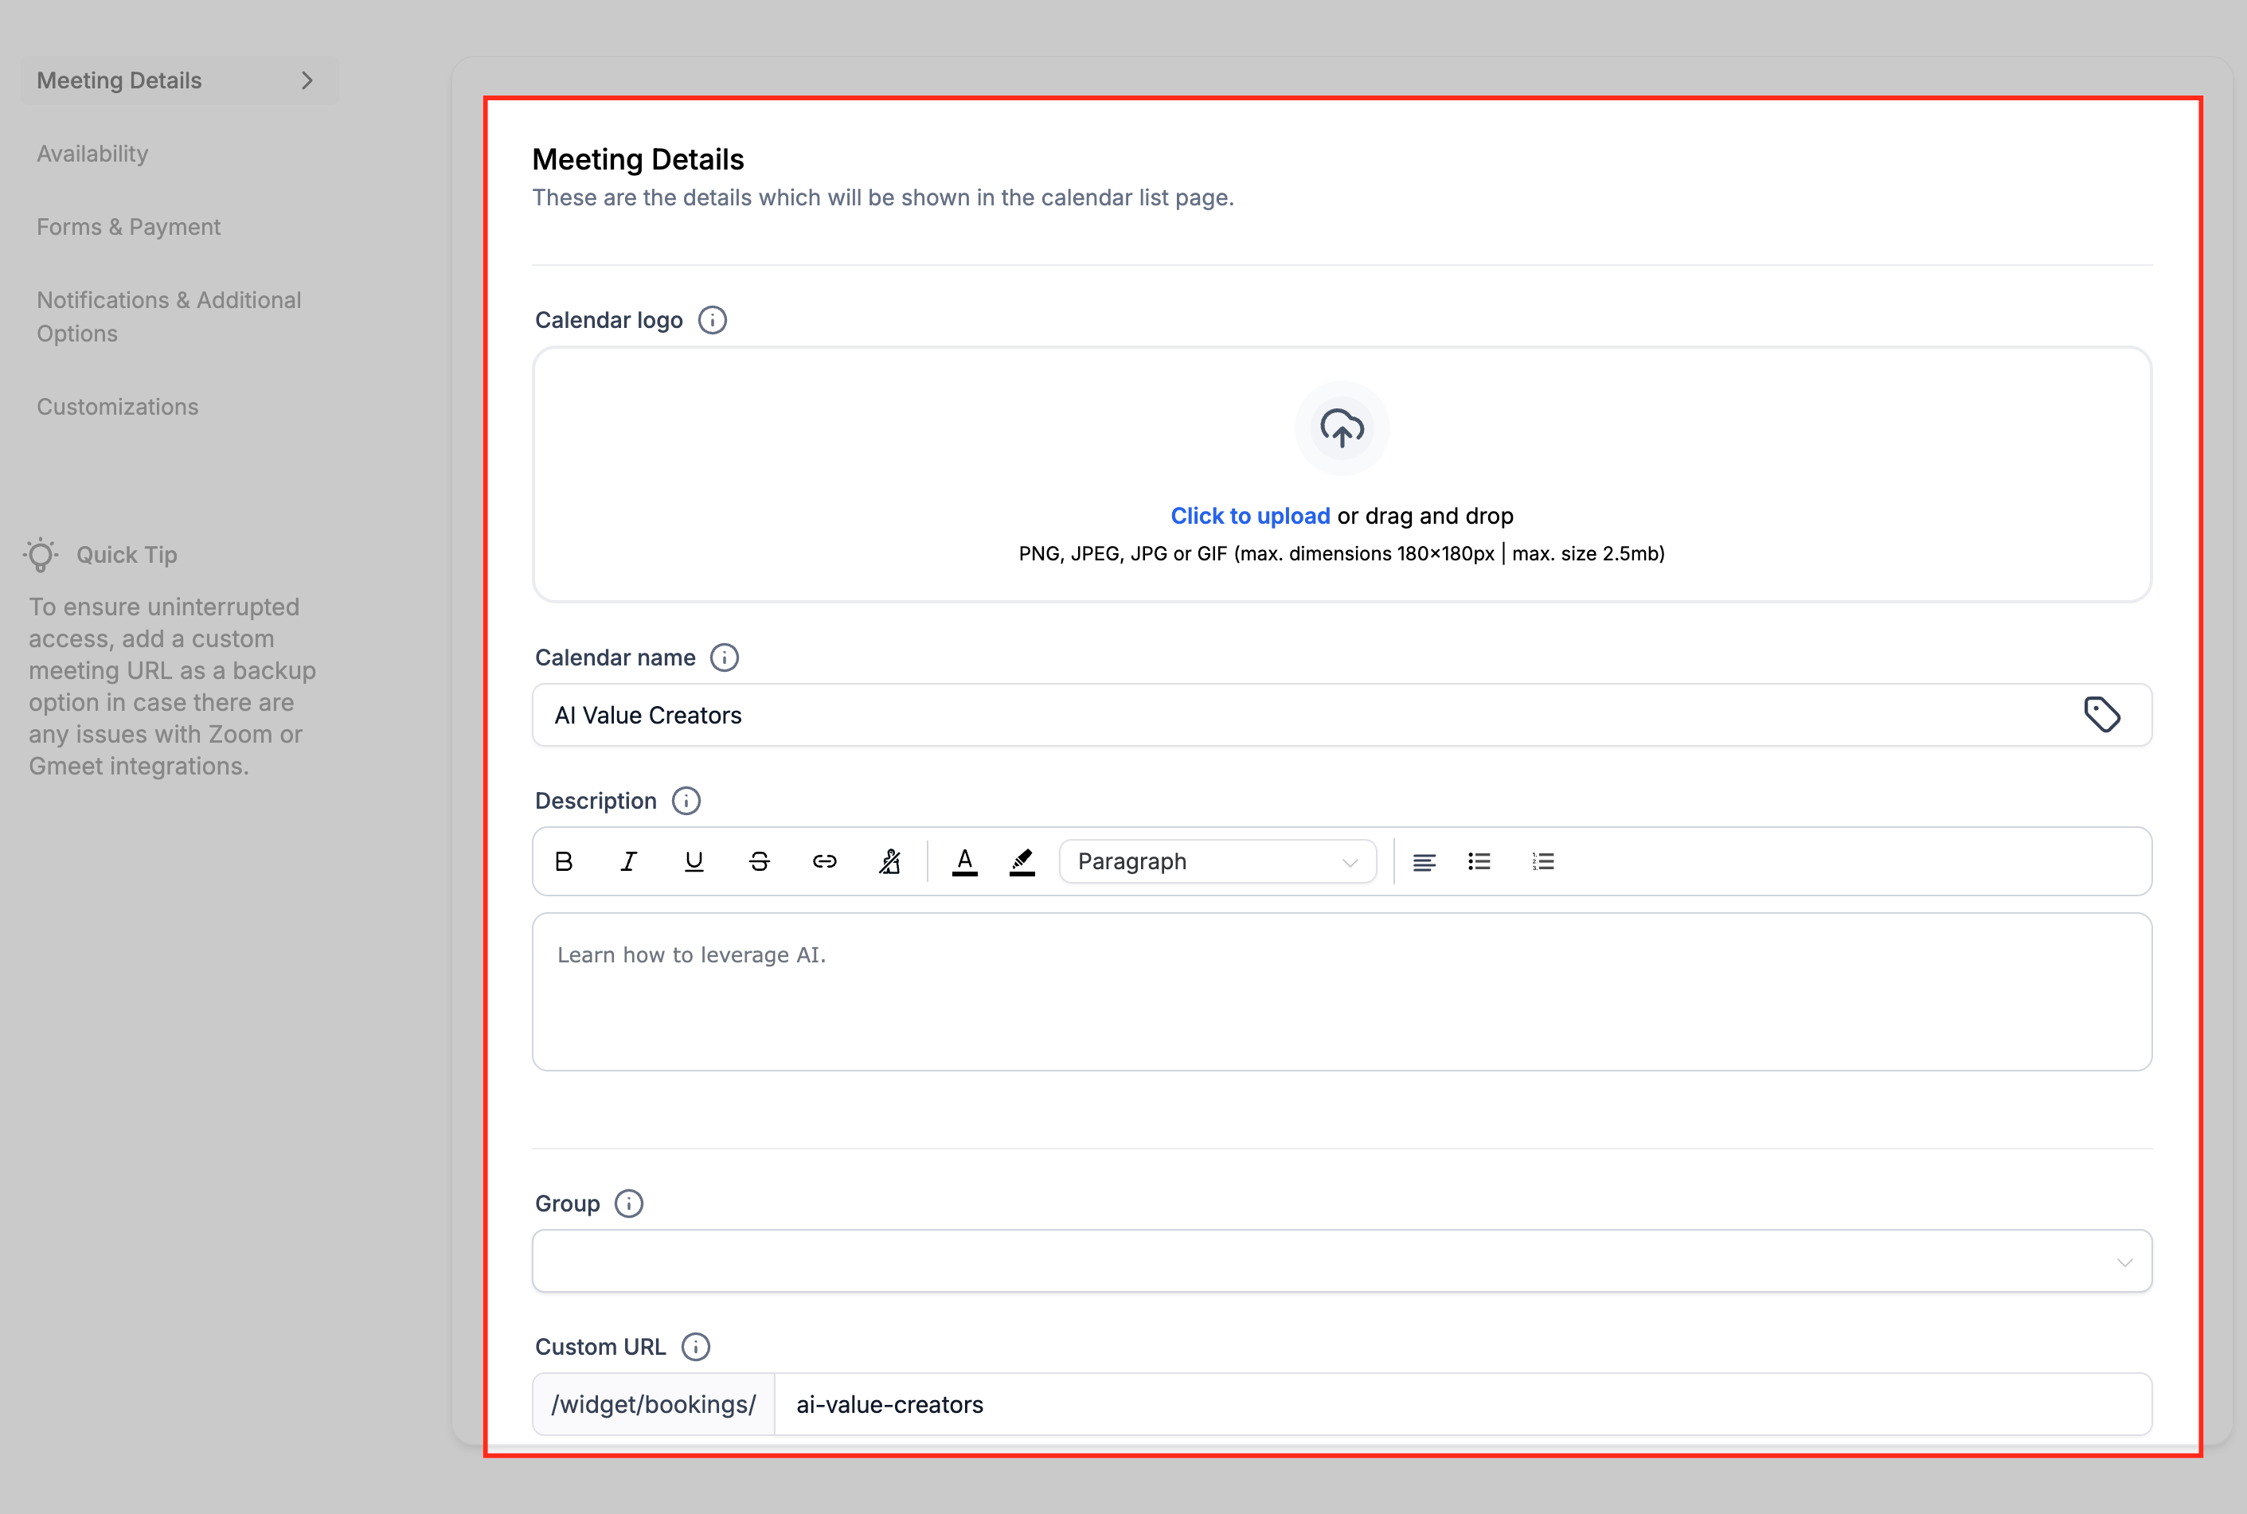
Task: Clear text formatting in description editor
Action: [889, 861]
